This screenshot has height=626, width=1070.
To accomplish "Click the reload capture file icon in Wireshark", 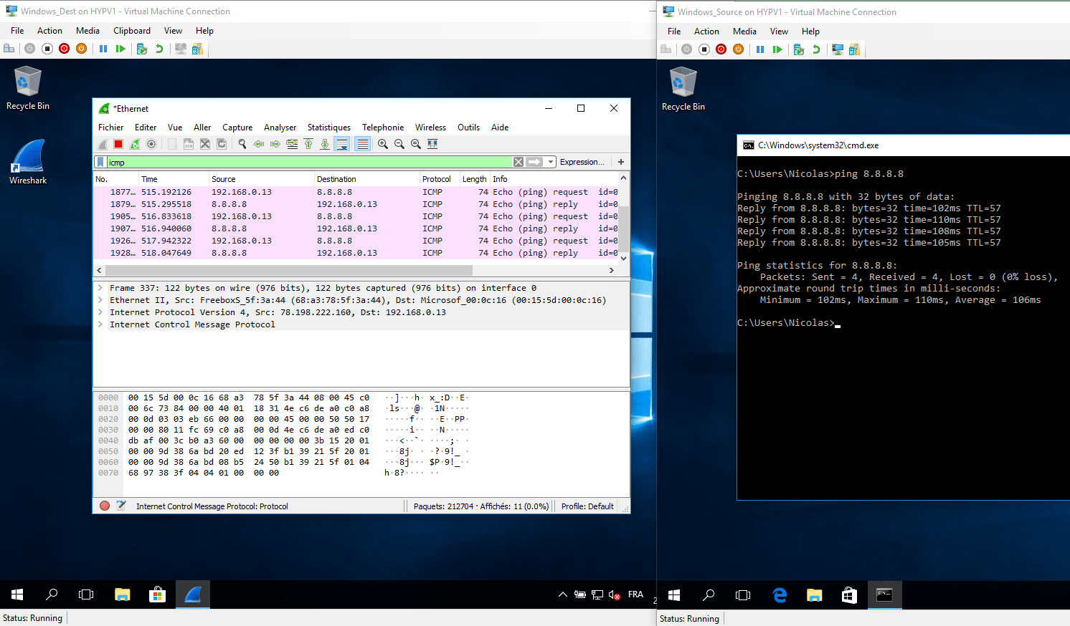I will 222,144.
